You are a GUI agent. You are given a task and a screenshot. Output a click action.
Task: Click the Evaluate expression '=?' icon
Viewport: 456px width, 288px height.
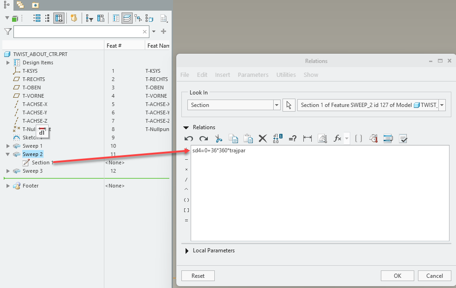point(292,138)
